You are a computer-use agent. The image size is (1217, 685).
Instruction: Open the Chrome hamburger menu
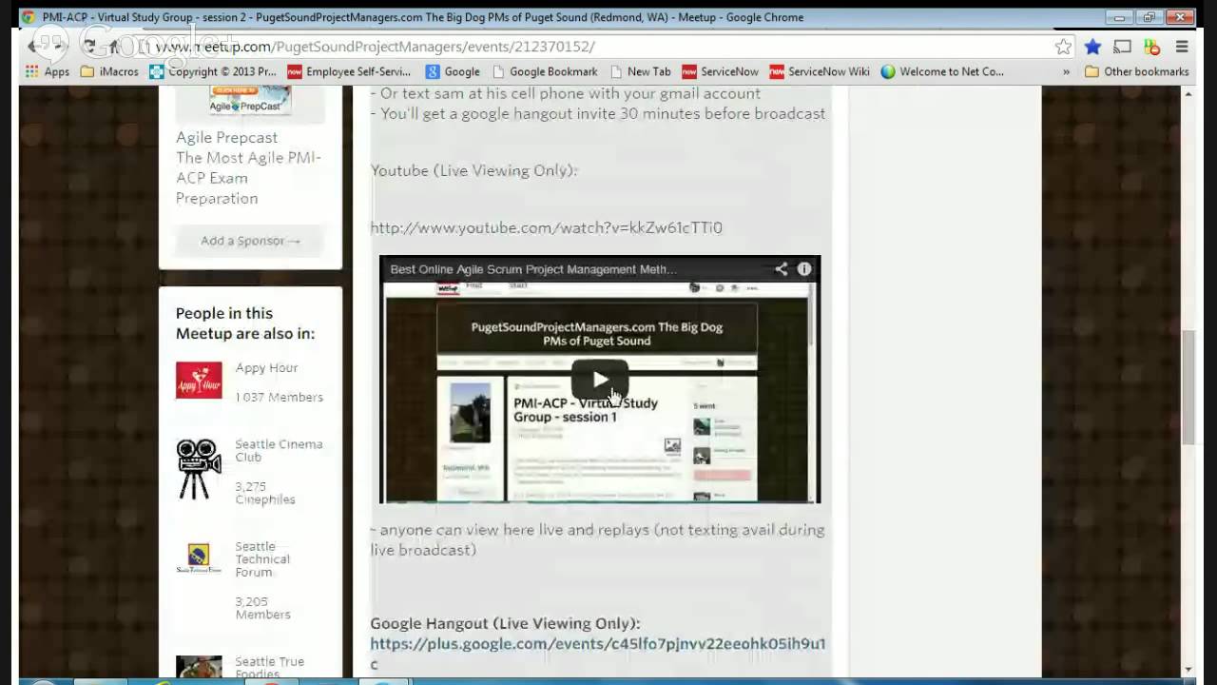pyautogui.click(x=1182, y=47)
